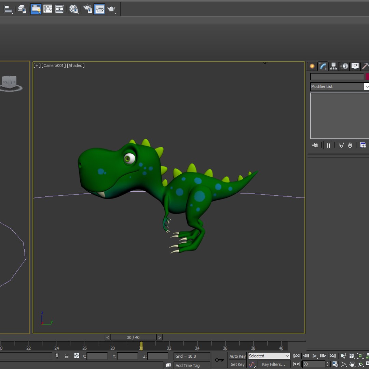369x369 pixels.
Task: Open default In/Out tangent flyout
Action: (252, 364)
